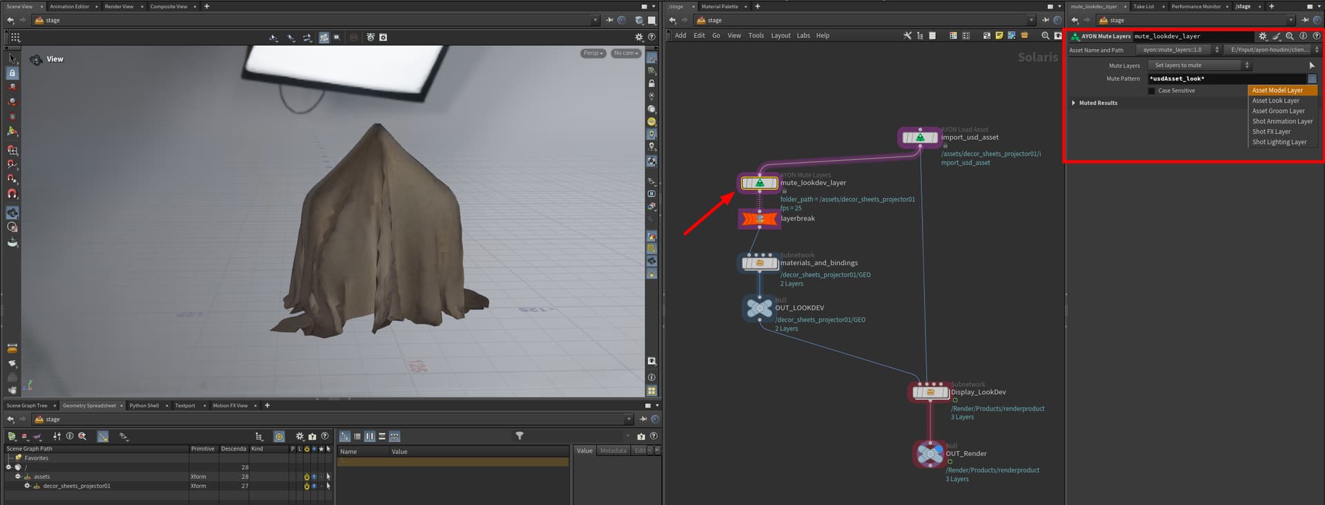Open the network editor wrench tools icon
This screenshot has height=505, width=1325.
[x=907, y=36]
